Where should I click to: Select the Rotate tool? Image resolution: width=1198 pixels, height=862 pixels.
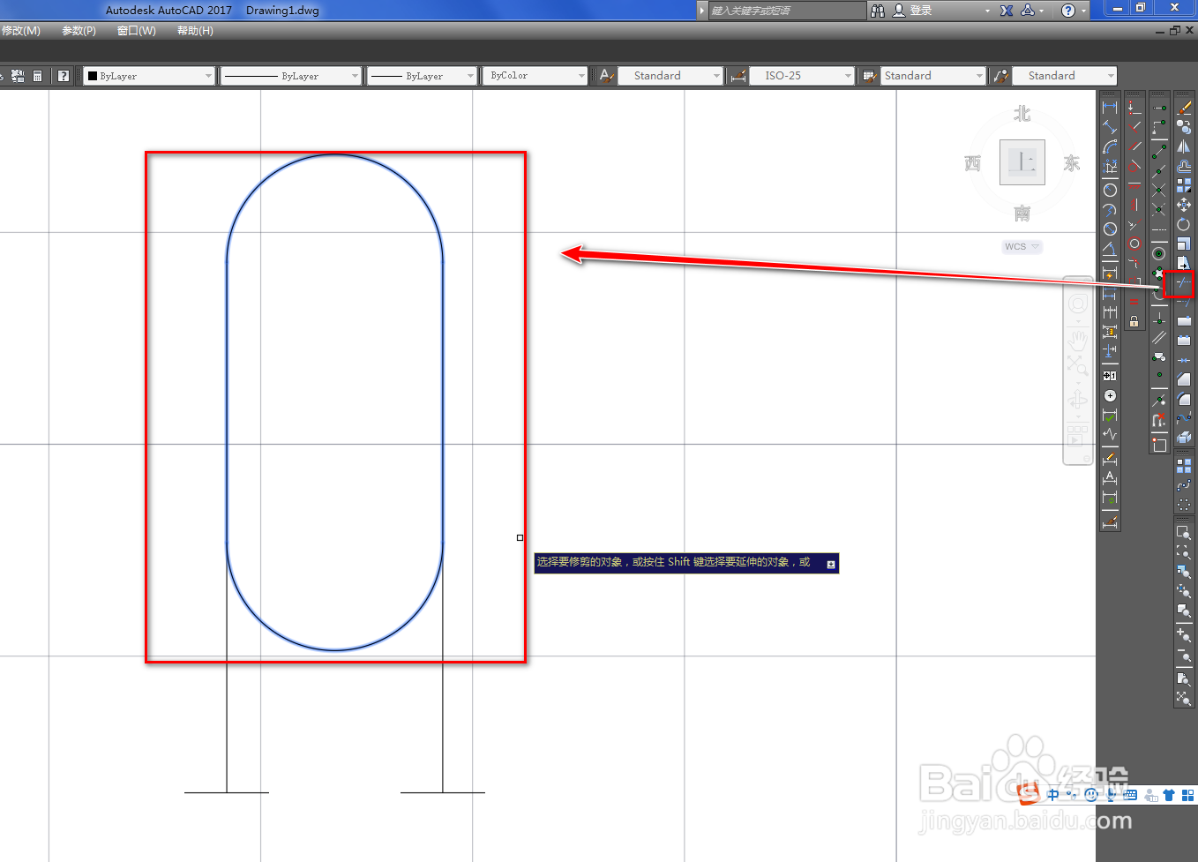click(1184, 224)
